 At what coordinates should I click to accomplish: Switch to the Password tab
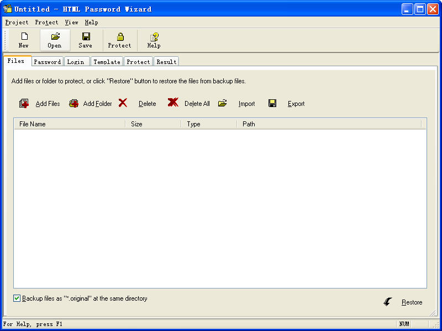48,62
